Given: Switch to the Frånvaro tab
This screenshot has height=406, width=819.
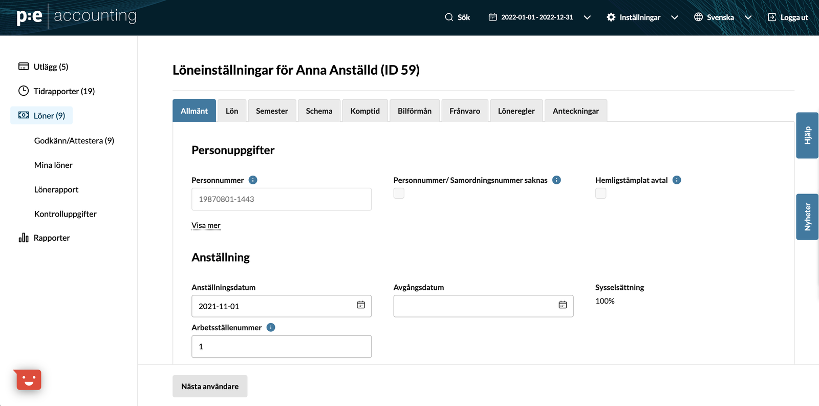Looking at the screenshot, I should (x=465, y=111).
